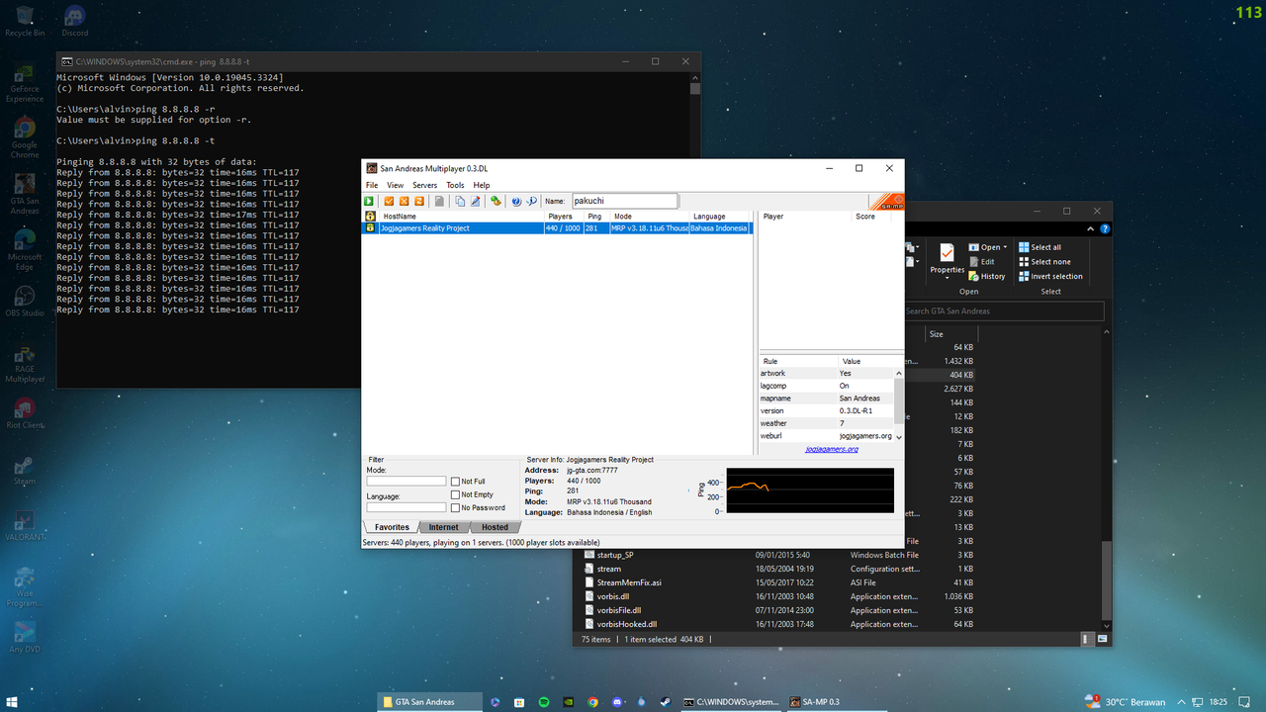The image size is (1266, 712).
Task: Switch to the Hosted tab
Action: tap(495, 527)
